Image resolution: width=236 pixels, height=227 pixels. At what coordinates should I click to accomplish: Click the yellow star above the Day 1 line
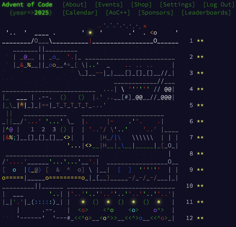pyautogui.click(x=90, y=33)
